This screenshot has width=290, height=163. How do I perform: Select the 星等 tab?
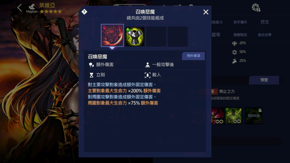[216, 35]
